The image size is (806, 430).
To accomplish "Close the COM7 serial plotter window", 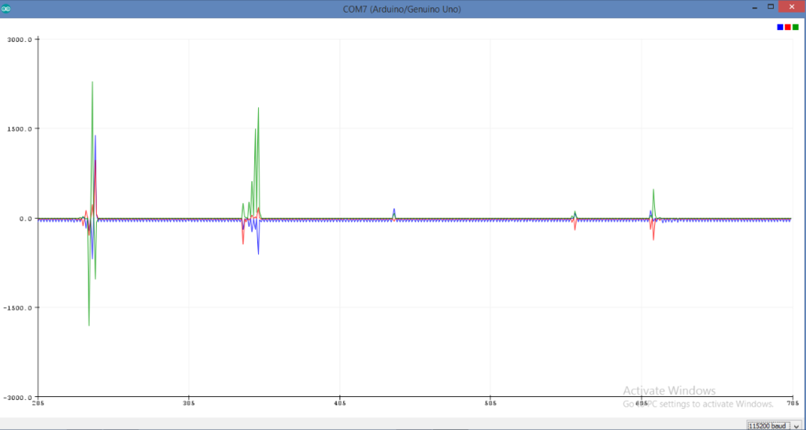I will 792,6.
